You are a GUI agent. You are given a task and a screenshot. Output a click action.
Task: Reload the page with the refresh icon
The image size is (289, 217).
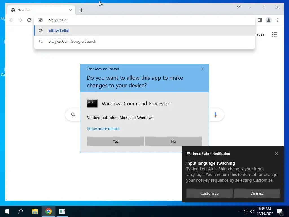(x=29, y=20)
